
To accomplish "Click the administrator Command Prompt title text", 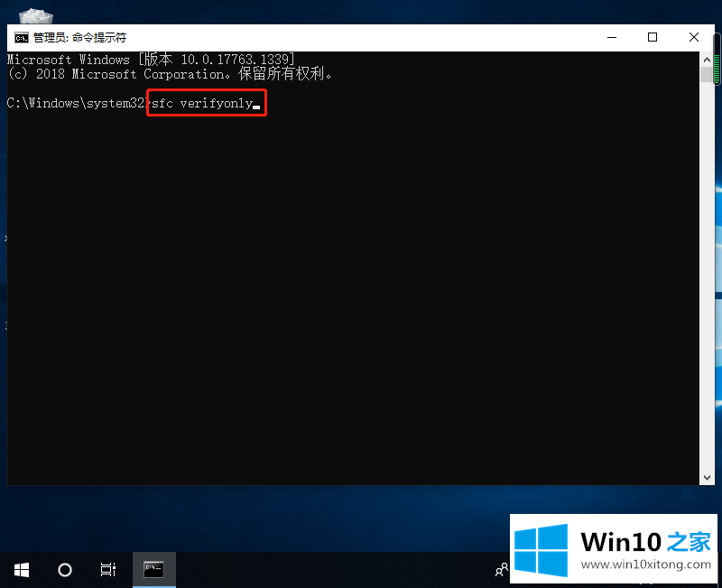I will click(79, 38).
